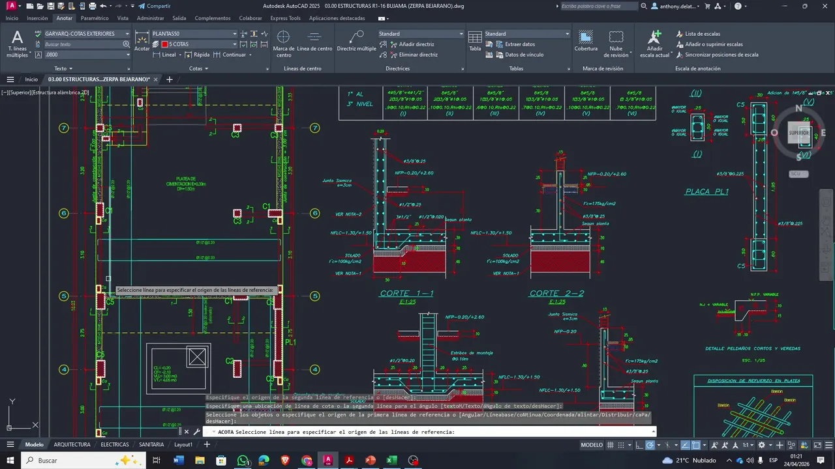The width and height of the screenshot is (835, 469).
Task: Open the Standard table style dropdown
Action: click(568, 34)
